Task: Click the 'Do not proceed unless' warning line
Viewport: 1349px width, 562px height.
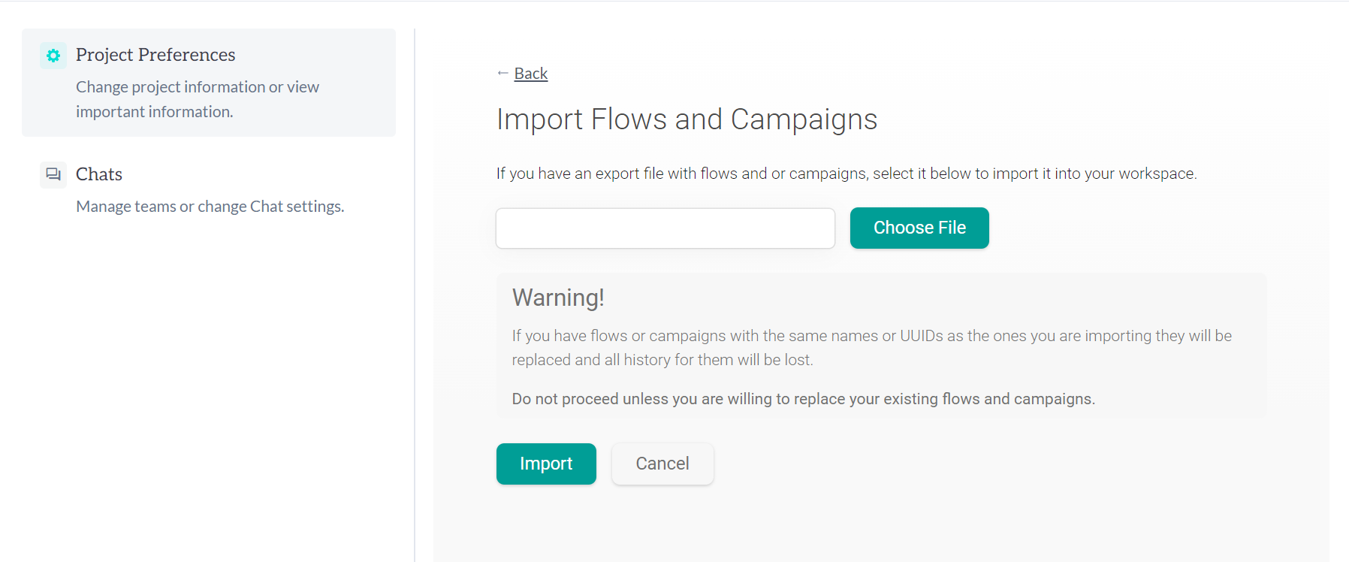Action: (803, 399)
